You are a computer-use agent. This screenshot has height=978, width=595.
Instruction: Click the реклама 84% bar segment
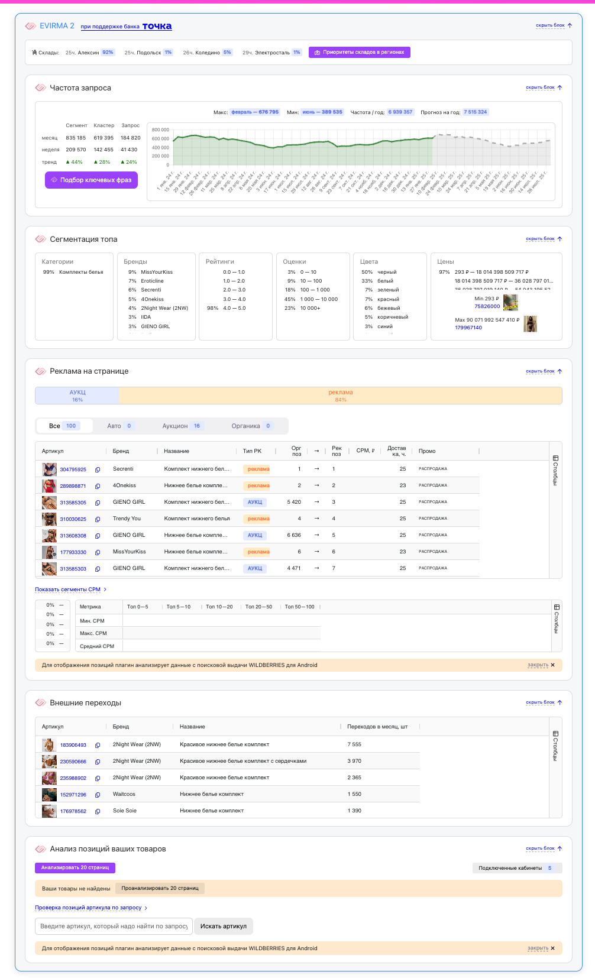point(341,396)
